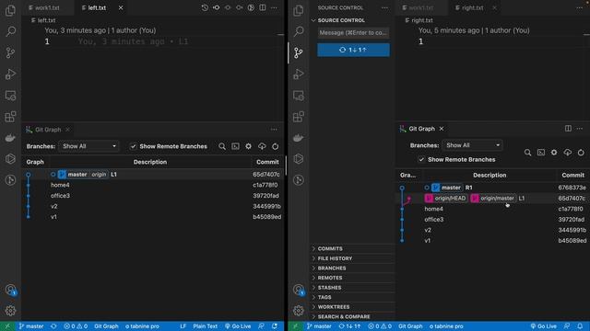This screenshot has width=590, height=331.
Task: Expand the WORKTREES section
Action: pyautogui.click(x=352, y=307)
